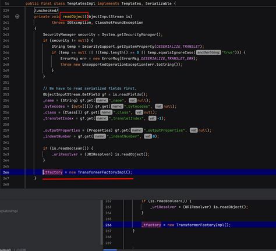Click line number 253 in gutter
This screenshot has height=251, width=276.
[x=6, y=94]
